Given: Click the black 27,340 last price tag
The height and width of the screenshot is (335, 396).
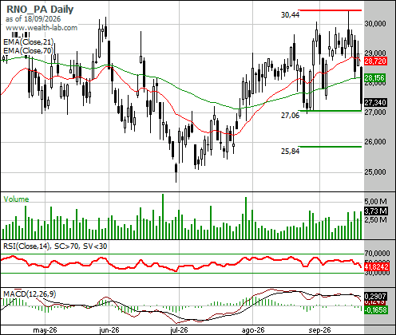Looking at the screenshot, I should [x=375, y=102].
